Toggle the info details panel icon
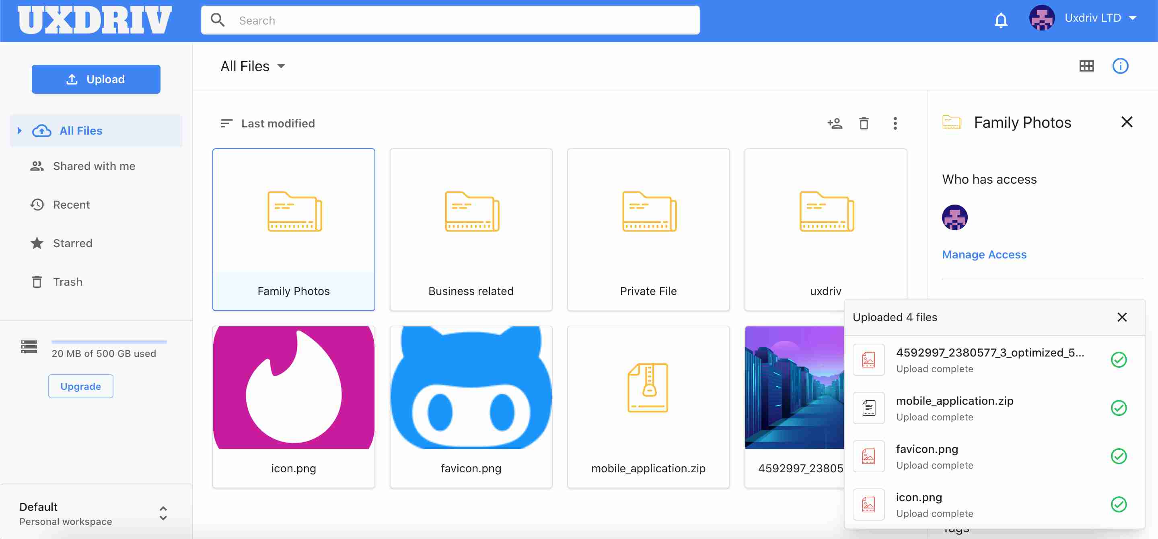Image resolution: width=1158 pixels, height=539 pixels. [1120, 66]
